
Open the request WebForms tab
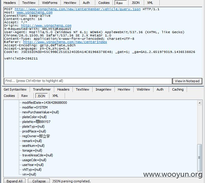[x=50, y=3]
